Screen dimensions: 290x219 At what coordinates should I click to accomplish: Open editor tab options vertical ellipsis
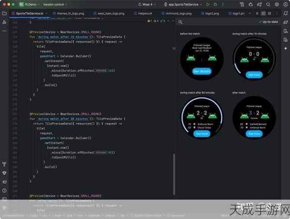coord(277,14)
